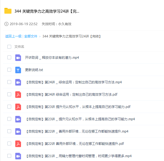The image size is (164, 161).
Task: Click video icon for 第22讲 mp4 file
Action: click(18, 131)
